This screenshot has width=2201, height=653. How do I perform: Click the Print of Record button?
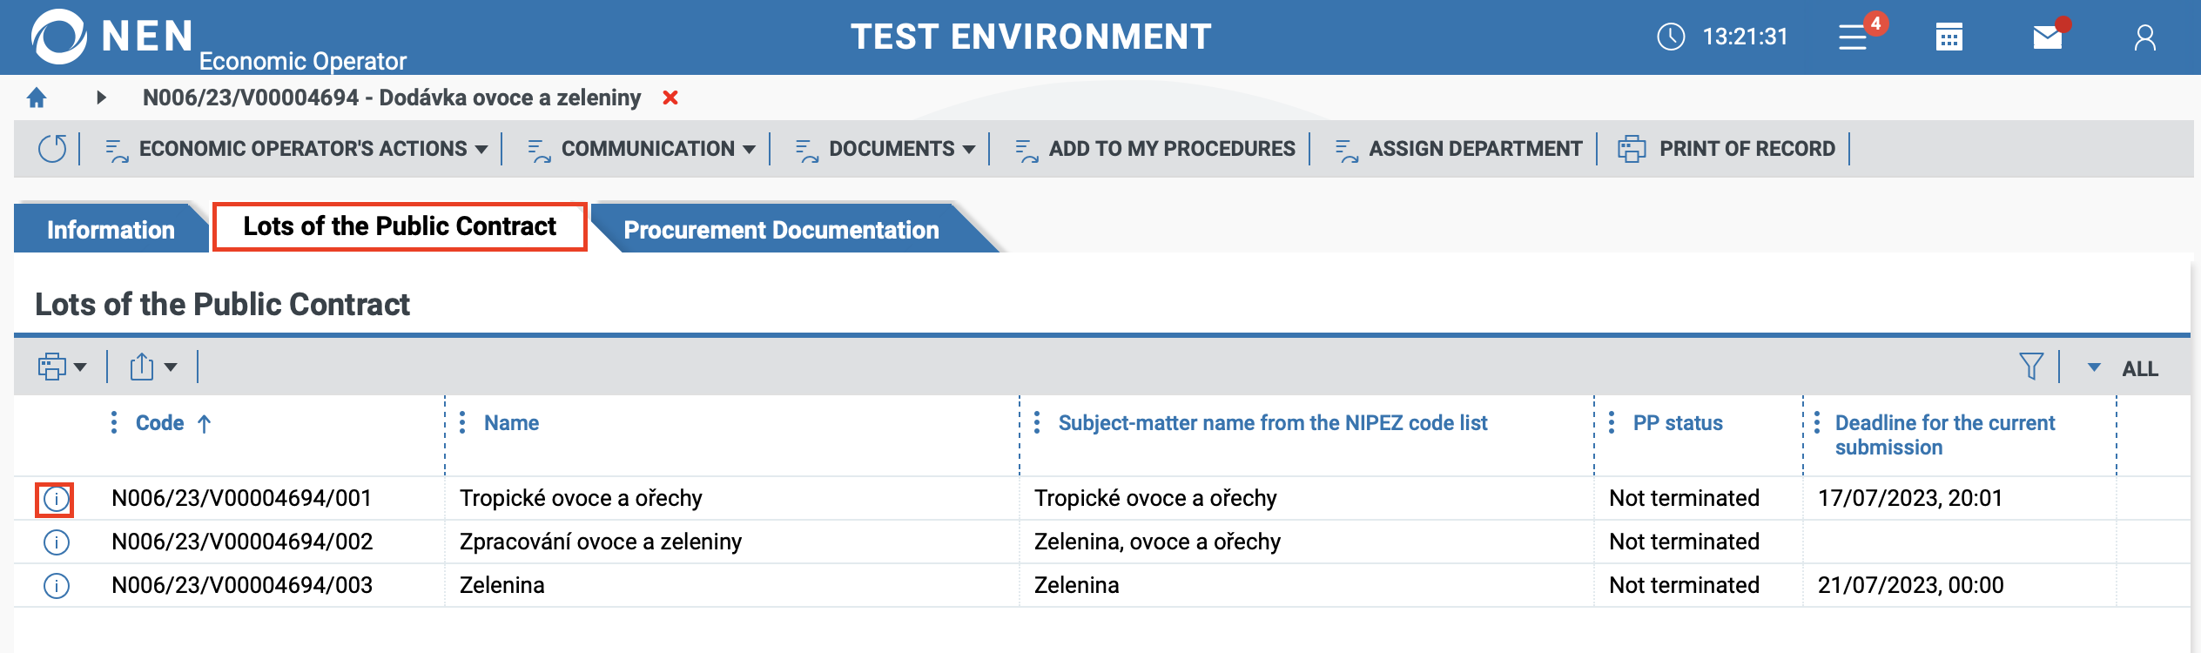pos(1727,149)
